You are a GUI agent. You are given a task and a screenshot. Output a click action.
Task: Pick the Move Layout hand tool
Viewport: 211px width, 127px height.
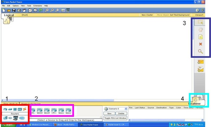click(x=200, y=30)
